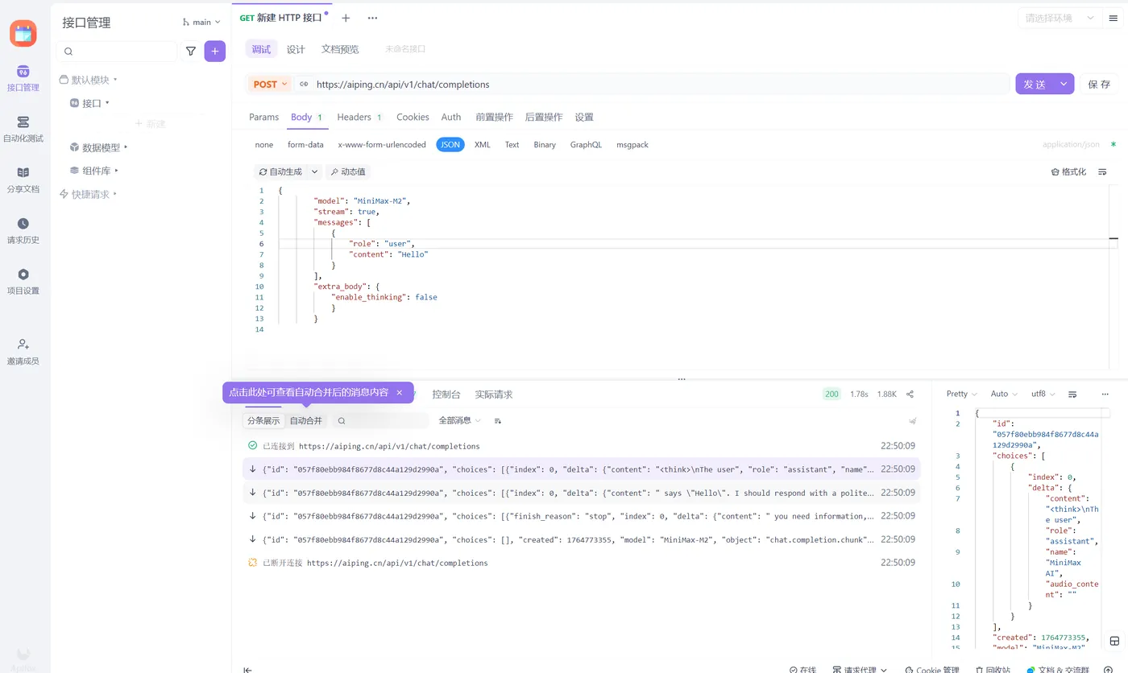Open the 全部消息 filter dropdown
This screenshot has width=1128, height=673.
tap(459, 421)
